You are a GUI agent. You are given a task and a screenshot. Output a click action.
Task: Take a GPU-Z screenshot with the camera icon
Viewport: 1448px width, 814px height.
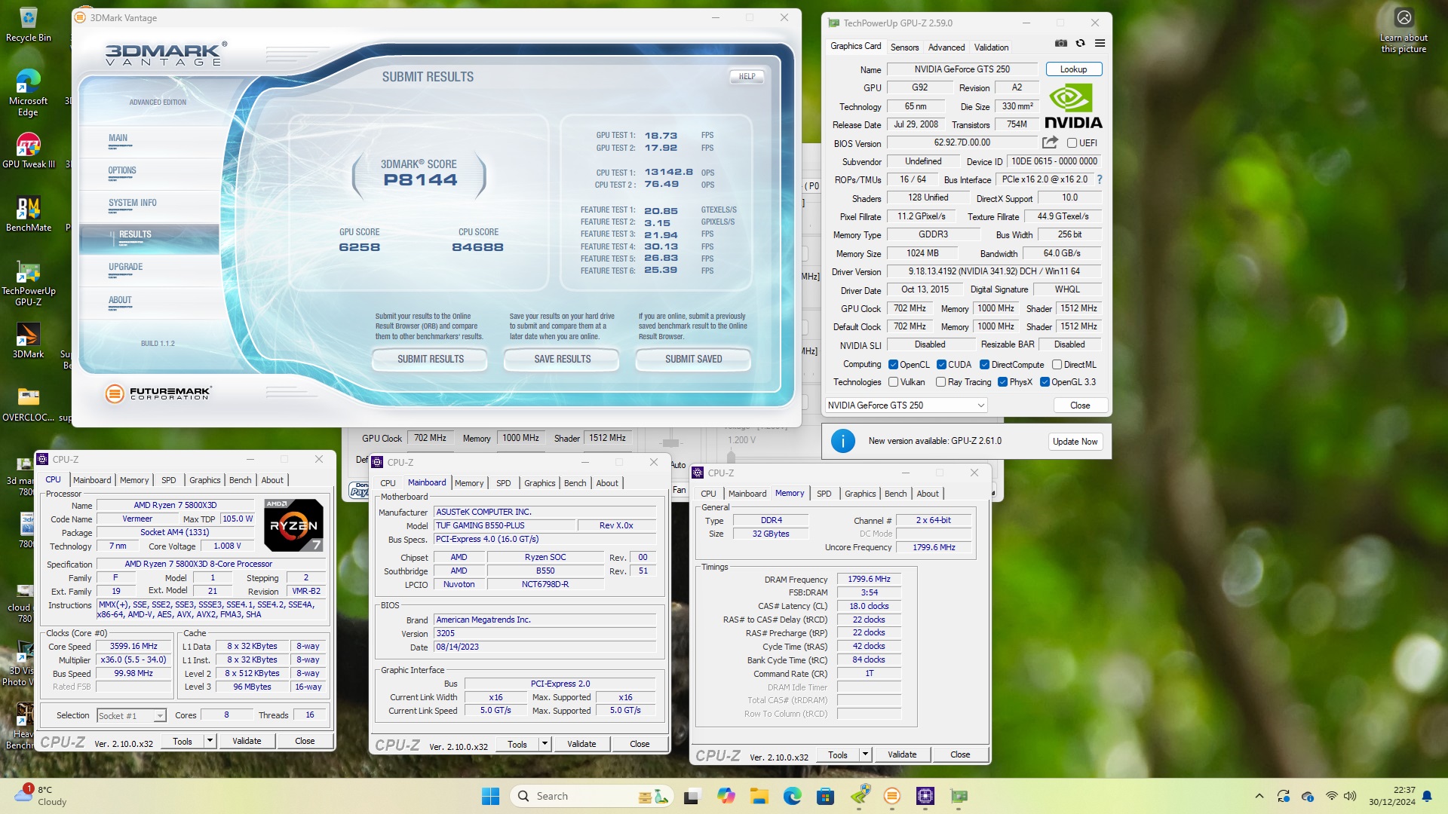[1061, 44]
